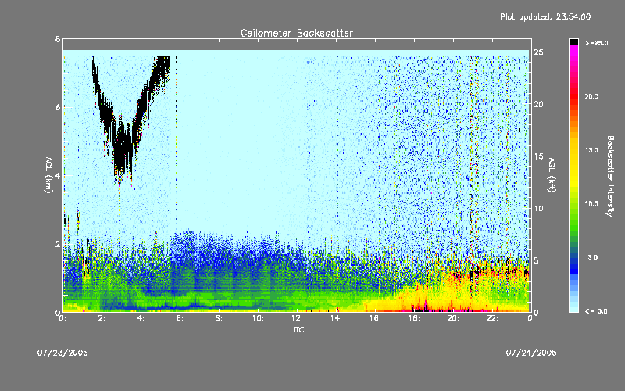Image resolution: width=625 pixels, height=391 pixels.
Task: Click the "14:" UTC hour tick
Action: tap(336, 318)
